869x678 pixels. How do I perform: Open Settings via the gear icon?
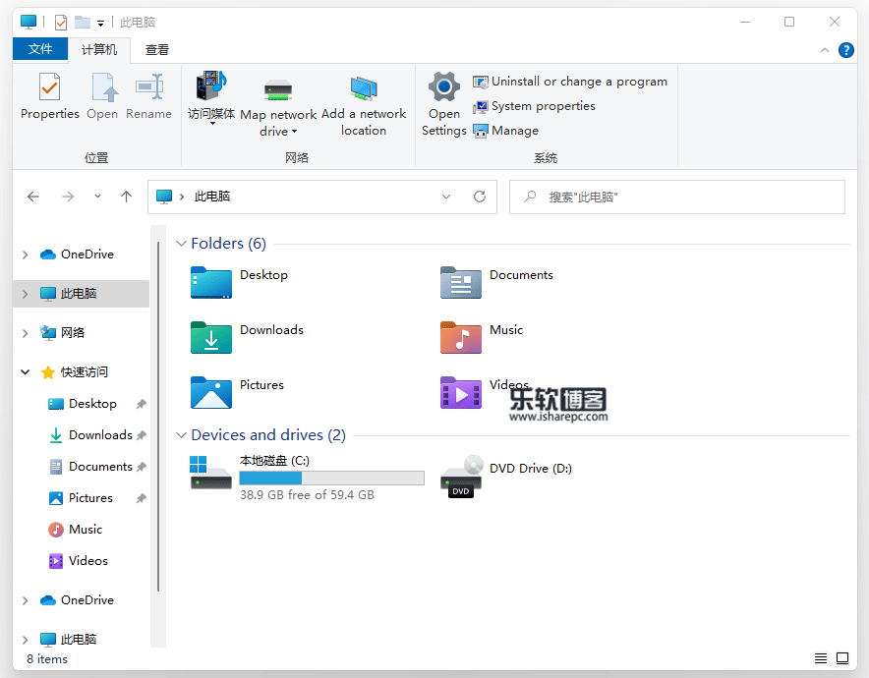443,88
